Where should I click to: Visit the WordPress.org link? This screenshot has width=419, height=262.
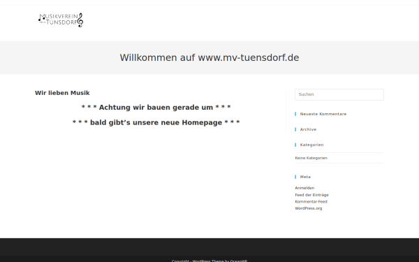click(309, 208)
